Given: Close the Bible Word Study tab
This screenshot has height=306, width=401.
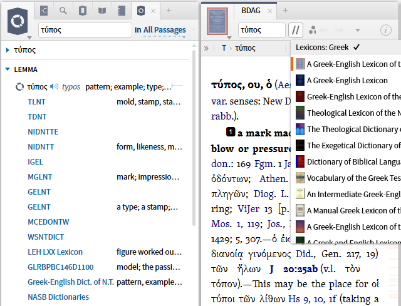Looking at the screenshot, I should tap(153, 11).
